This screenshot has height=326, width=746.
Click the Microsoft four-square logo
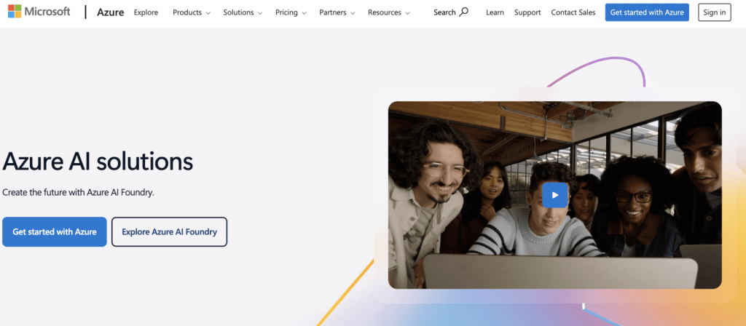pos(15,12)
